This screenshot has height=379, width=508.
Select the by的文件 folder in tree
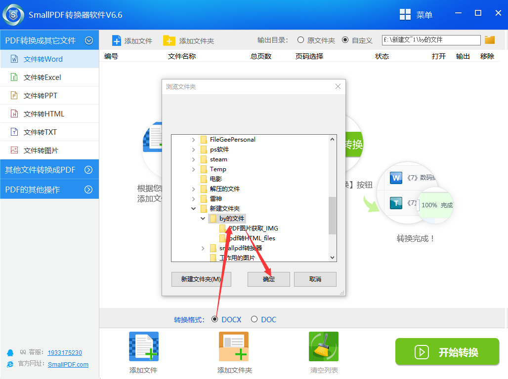tap(231, 219)
